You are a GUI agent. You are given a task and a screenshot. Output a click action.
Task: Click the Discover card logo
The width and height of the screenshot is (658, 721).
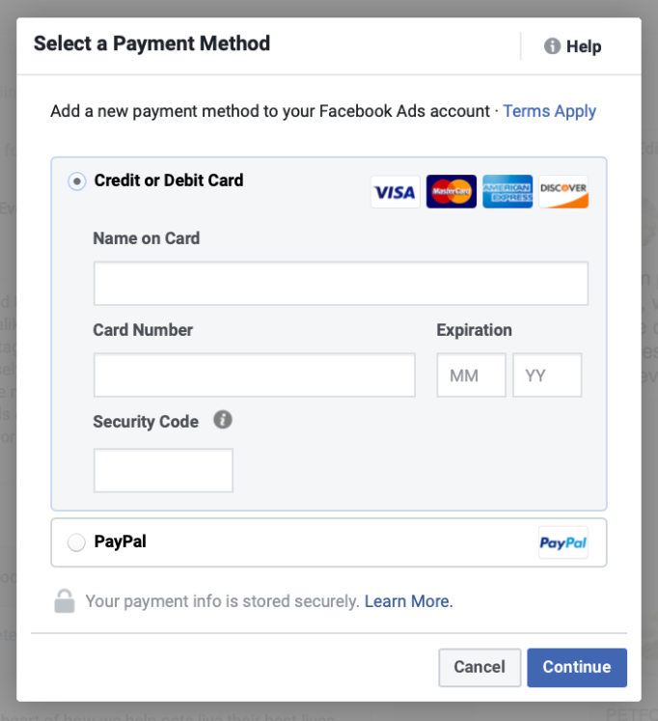pos(563,192)
